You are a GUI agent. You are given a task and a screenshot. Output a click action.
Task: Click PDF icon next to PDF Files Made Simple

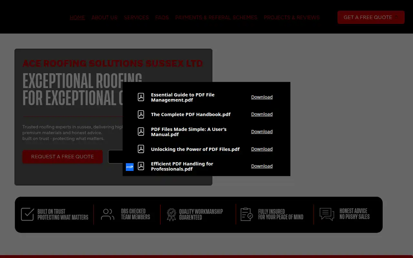141,132
